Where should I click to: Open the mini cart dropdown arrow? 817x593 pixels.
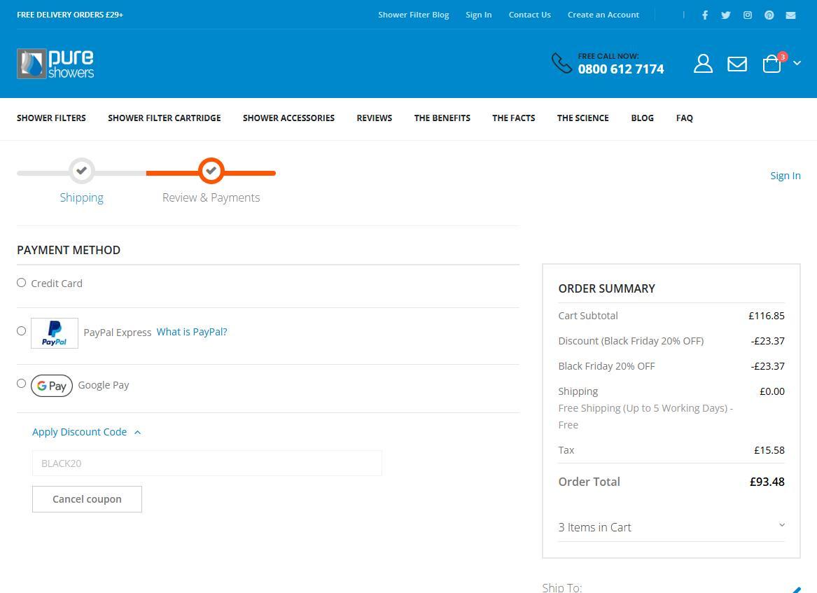pos(797,64)
